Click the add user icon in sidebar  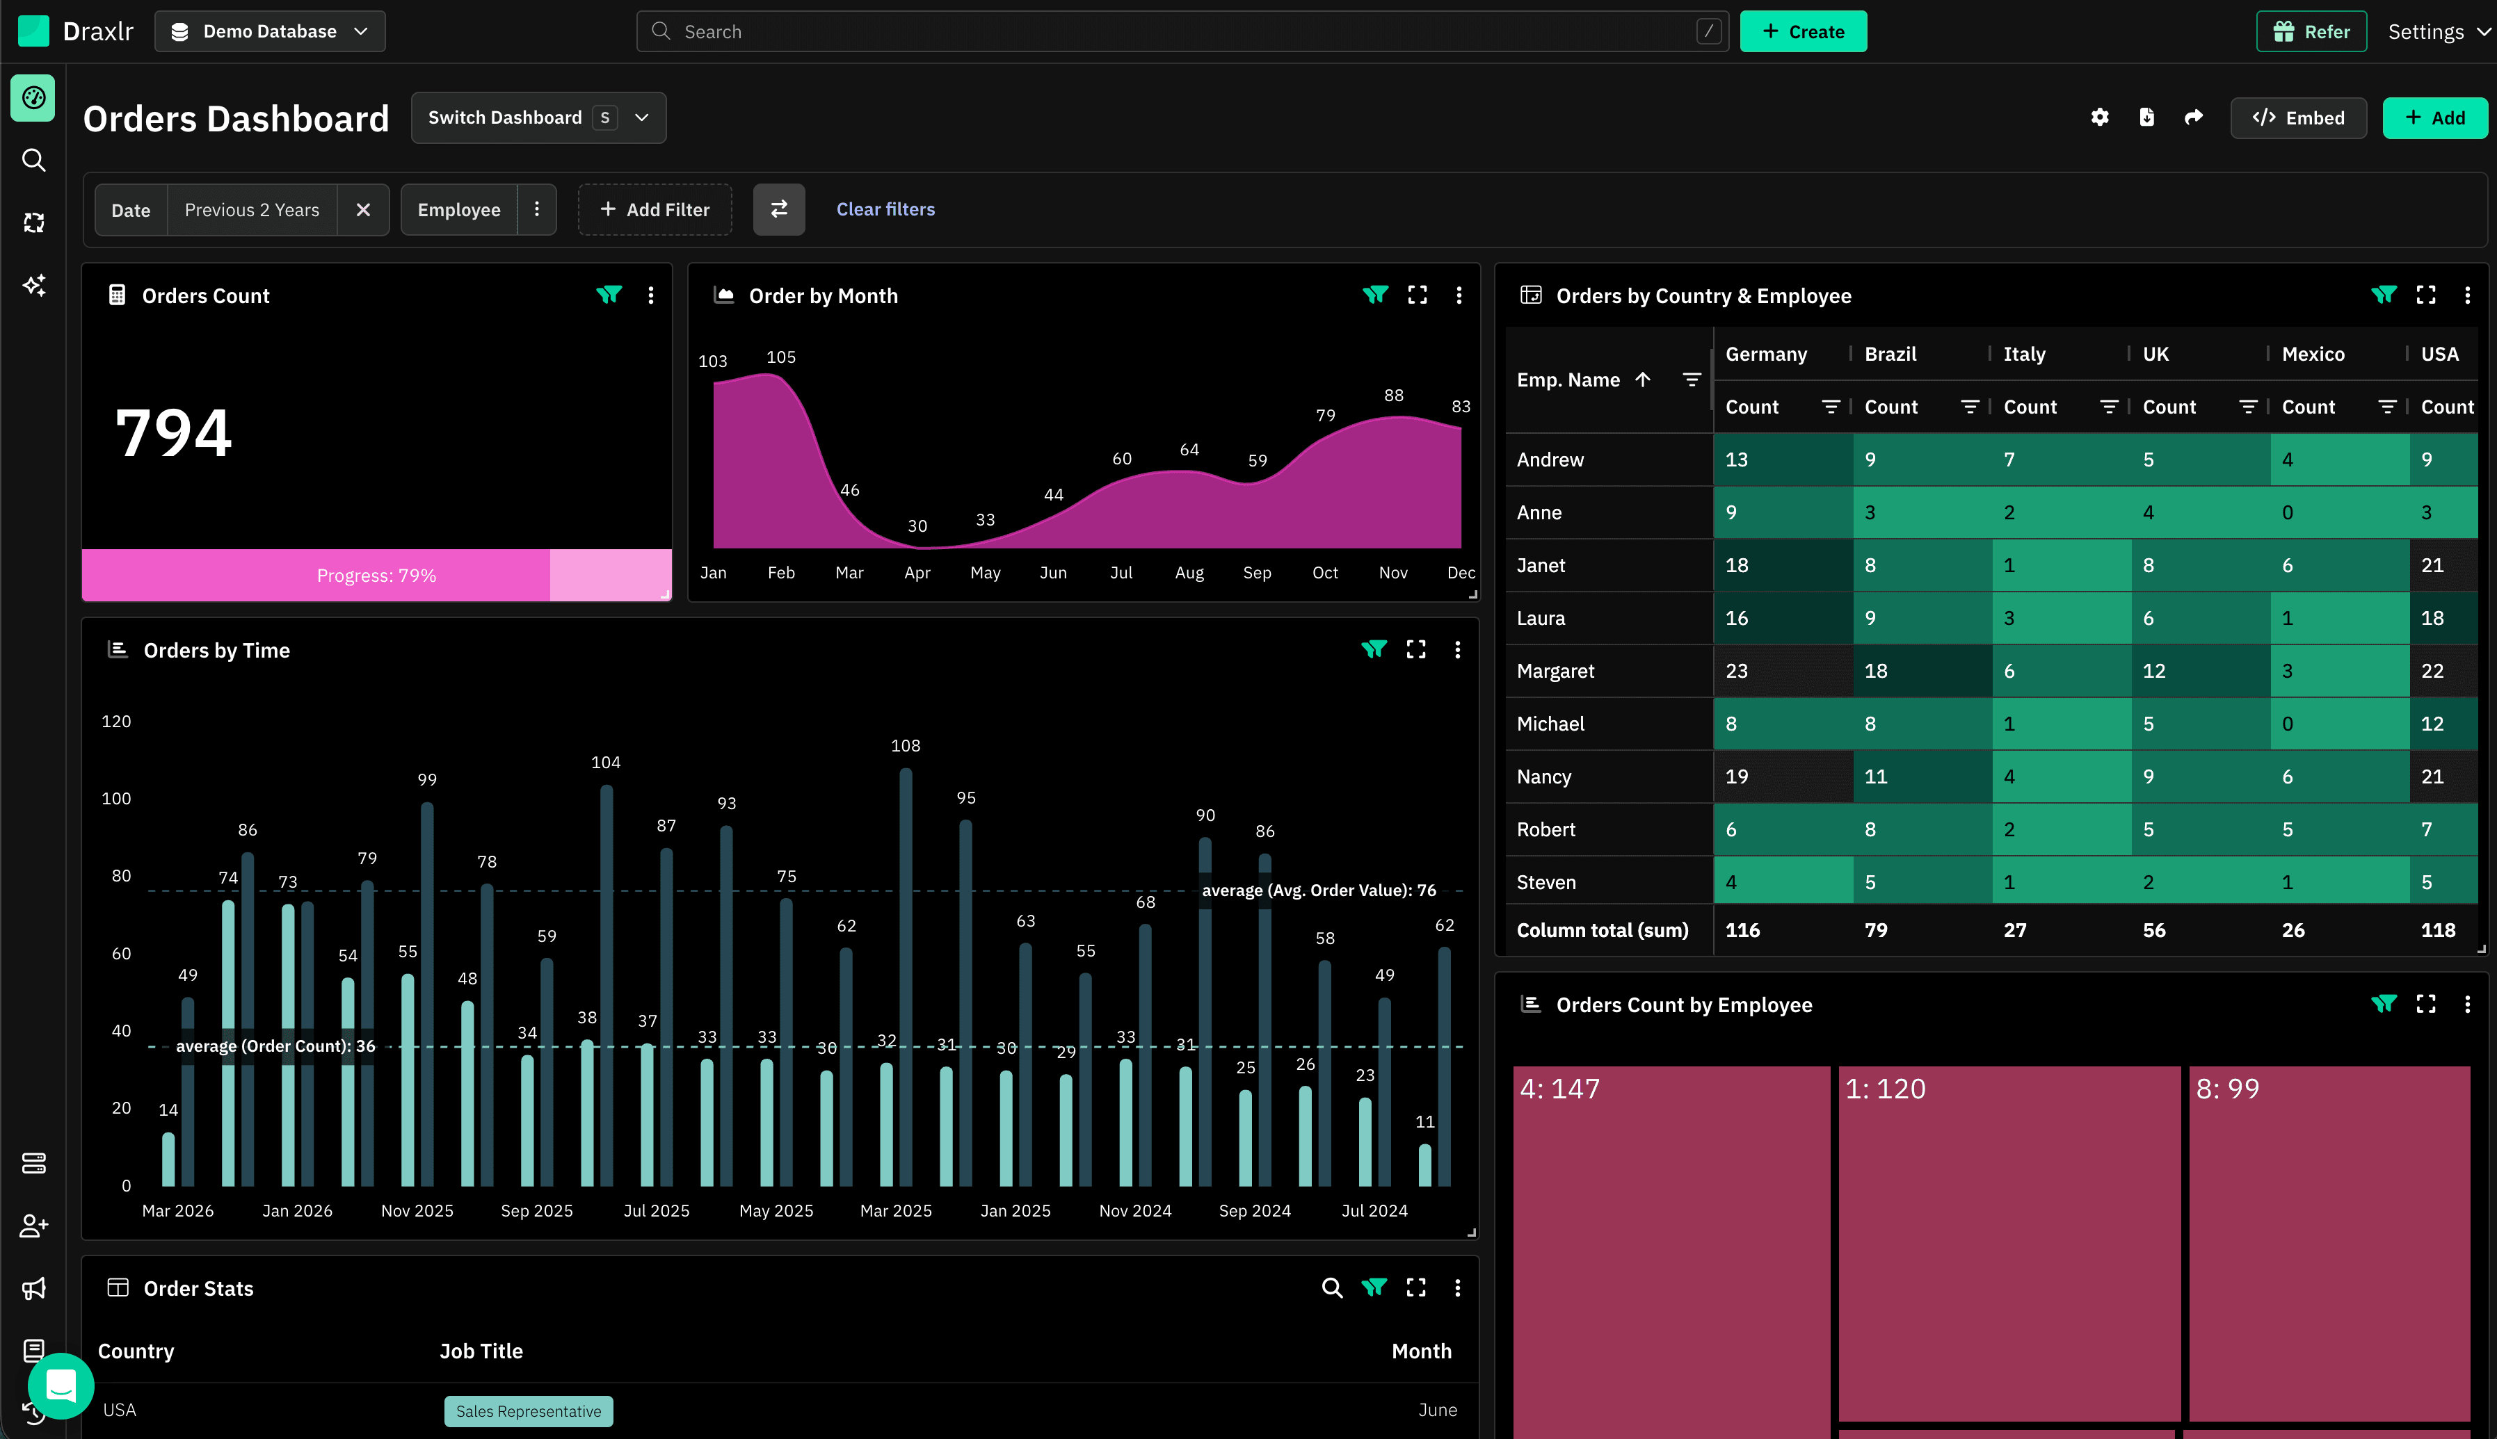(x=33, y=1226)
